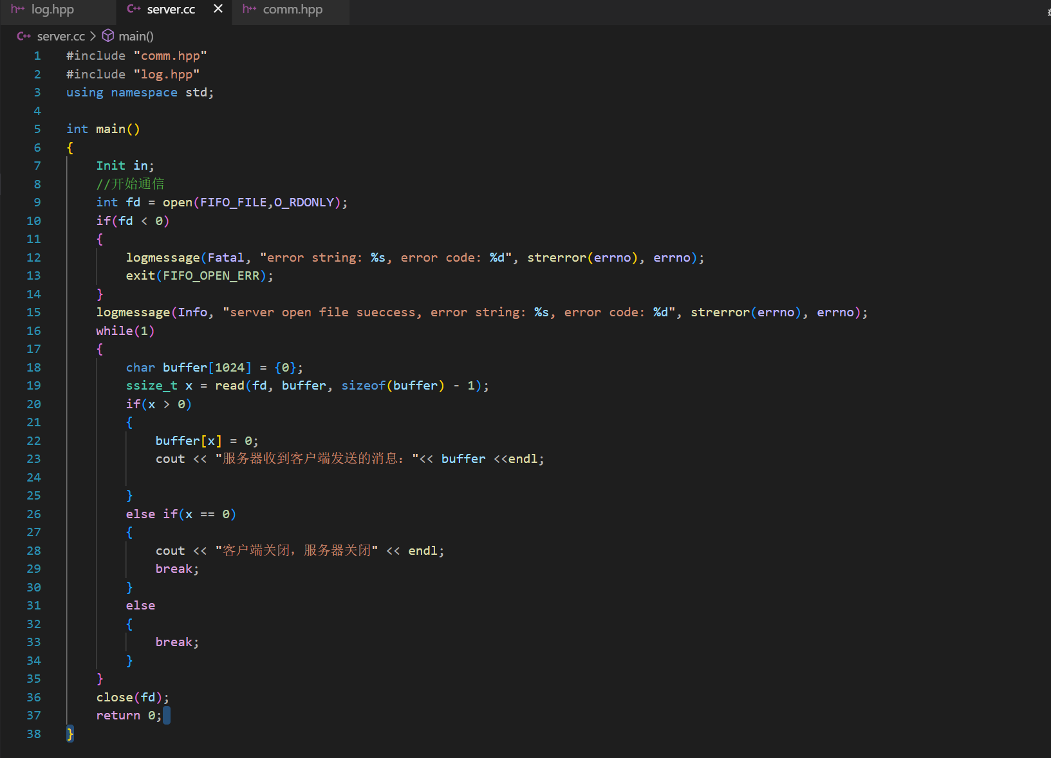Click the '//开始通信' comment
Image resolution: width=1051 pixels, height=758 pixels.
[130, 184]
